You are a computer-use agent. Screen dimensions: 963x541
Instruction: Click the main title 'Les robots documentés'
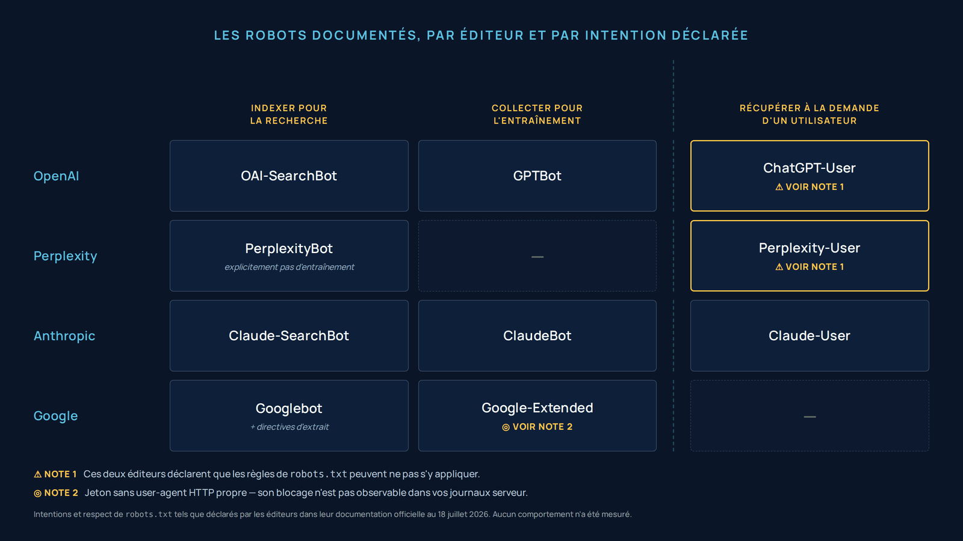point(481,35)
